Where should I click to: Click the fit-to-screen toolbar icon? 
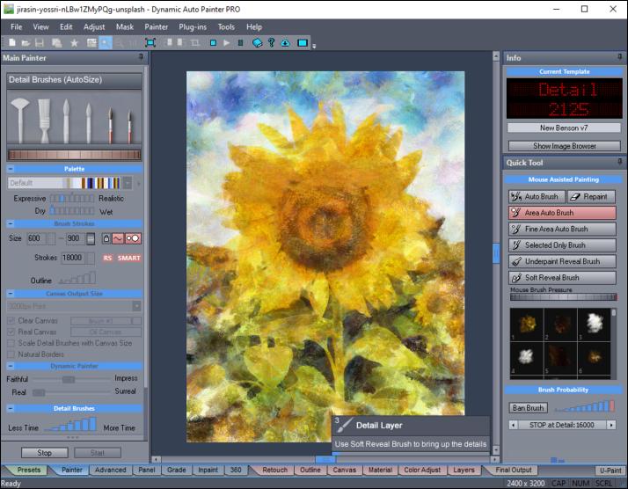pyautogui.click(x=150, y=42)
